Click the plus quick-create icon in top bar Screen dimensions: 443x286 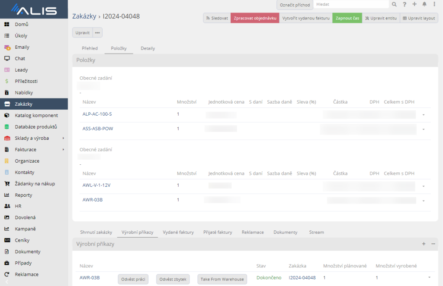414,4
